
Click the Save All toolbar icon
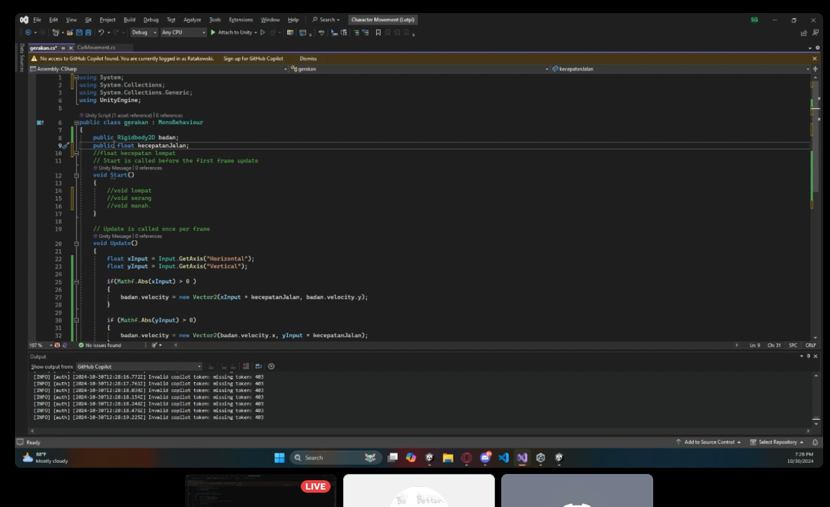click(x=88, y=32)
